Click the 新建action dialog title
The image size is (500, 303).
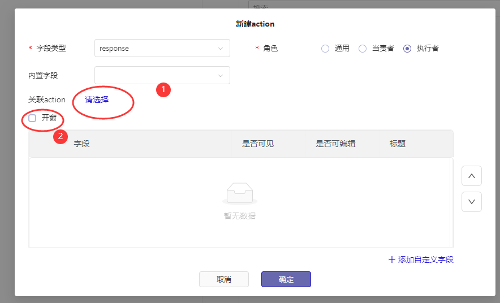click(255, 24)
